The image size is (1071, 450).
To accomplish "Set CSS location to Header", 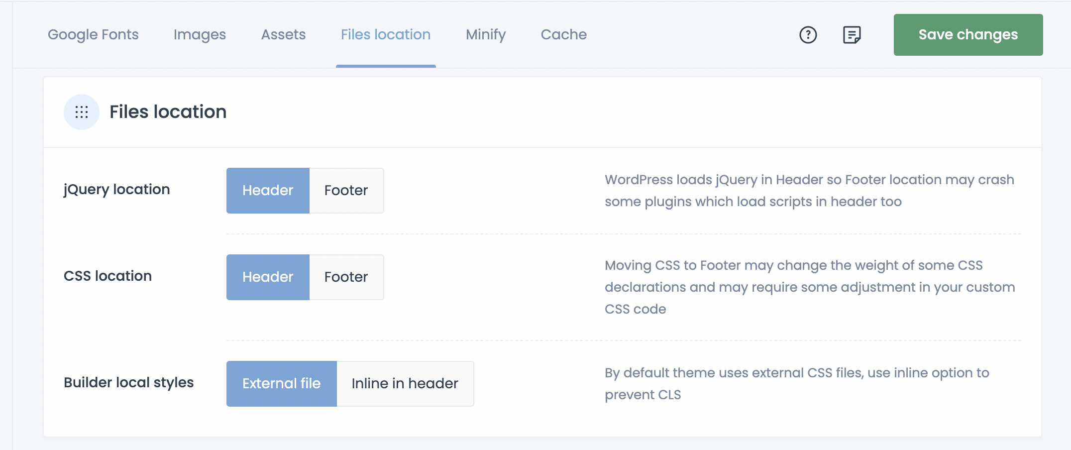I will tap(268, 277).
